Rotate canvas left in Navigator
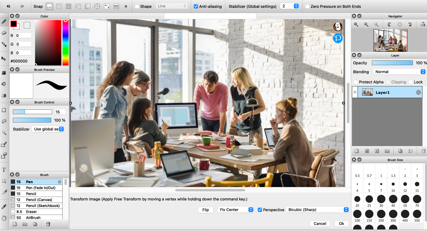Image resolution: width=427 pixels, height=231 pixels. tap(389, 25)
